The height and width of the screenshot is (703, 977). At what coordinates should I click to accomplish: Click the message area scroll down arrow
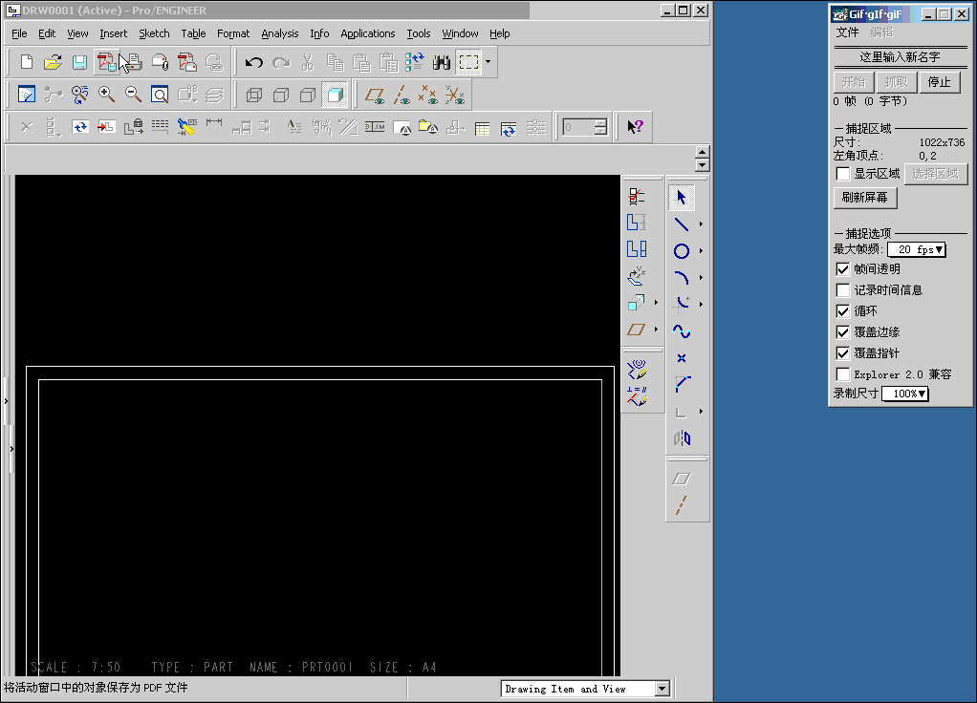[x=703, y=165]
